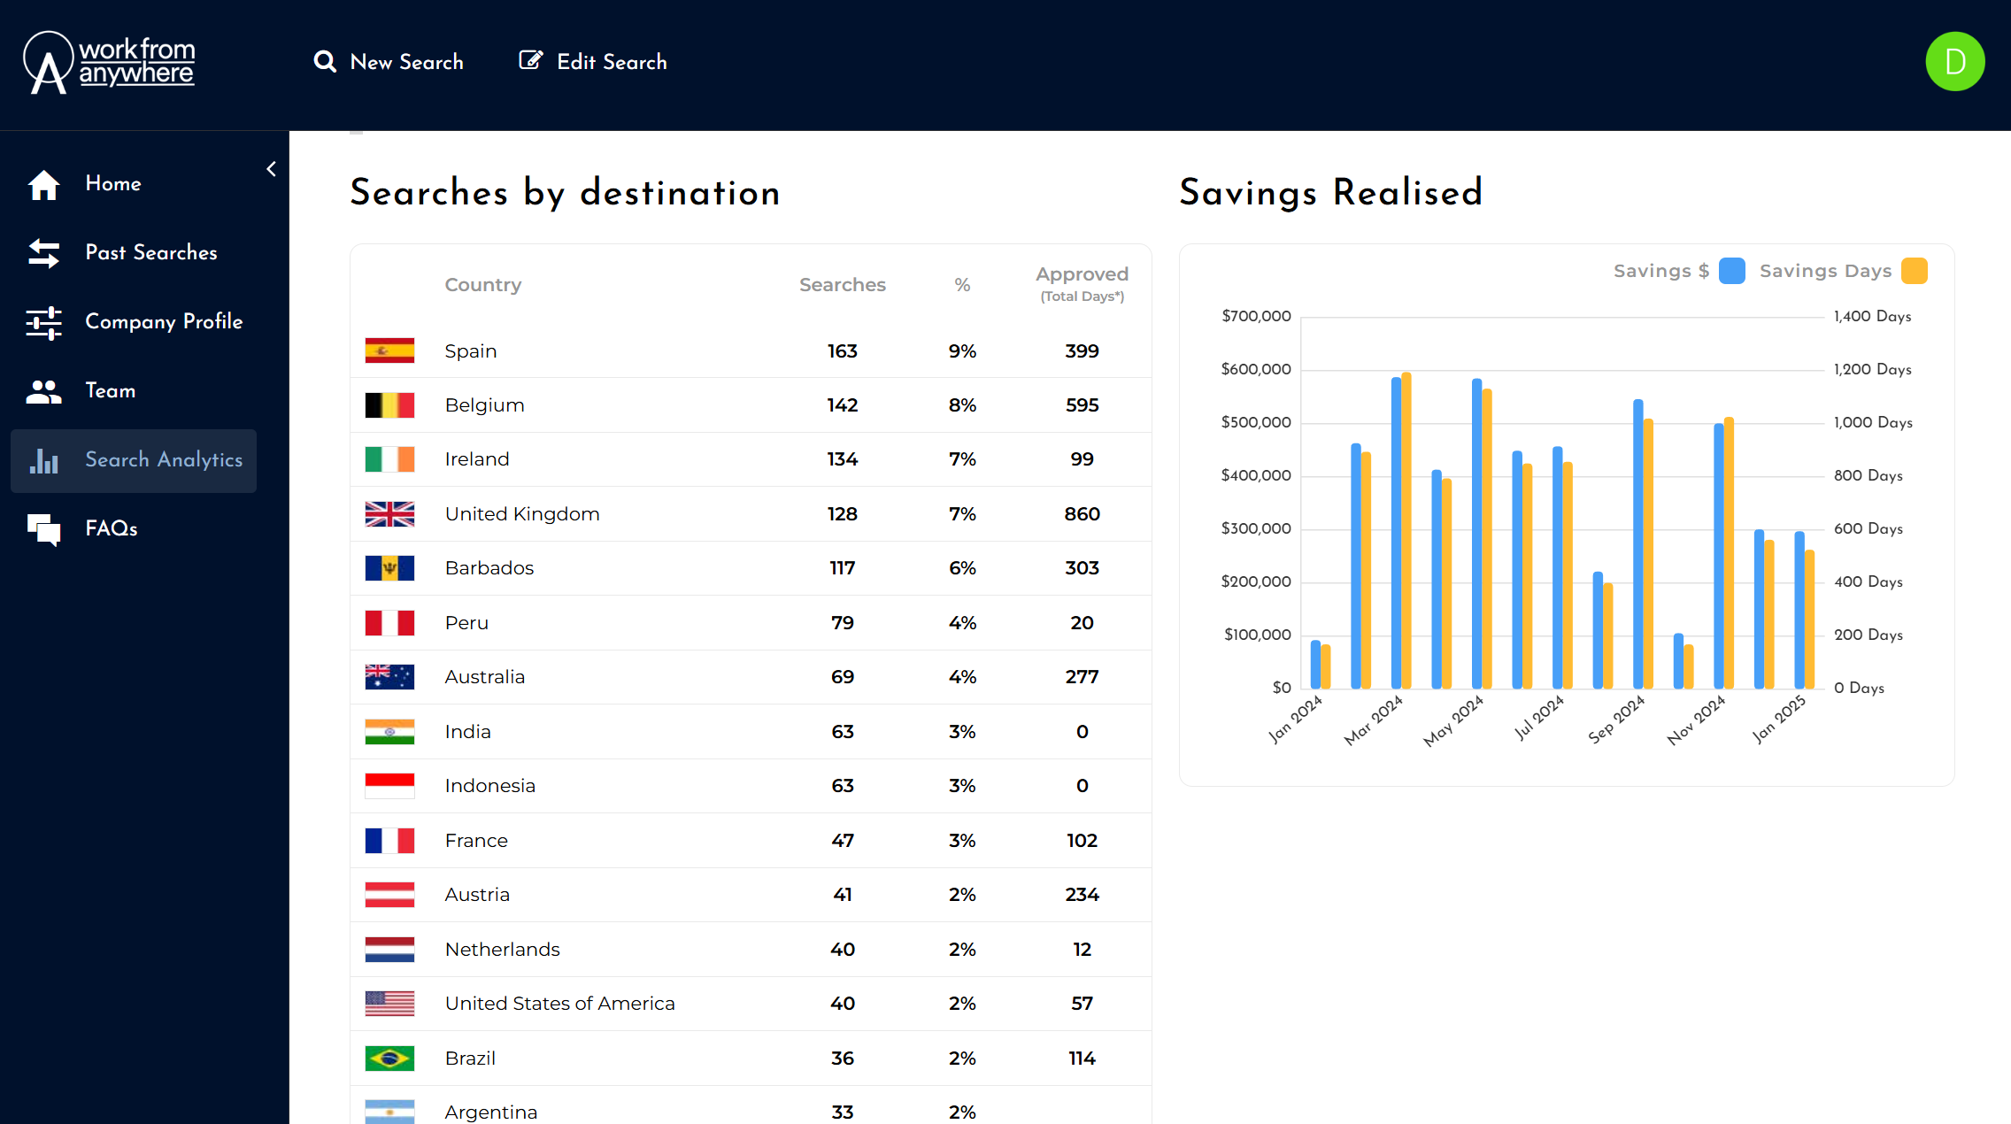Click the New Search magnifier icon
Image resolution: width=2011 pixels, height=1124 pixels.
click(325, 62)
